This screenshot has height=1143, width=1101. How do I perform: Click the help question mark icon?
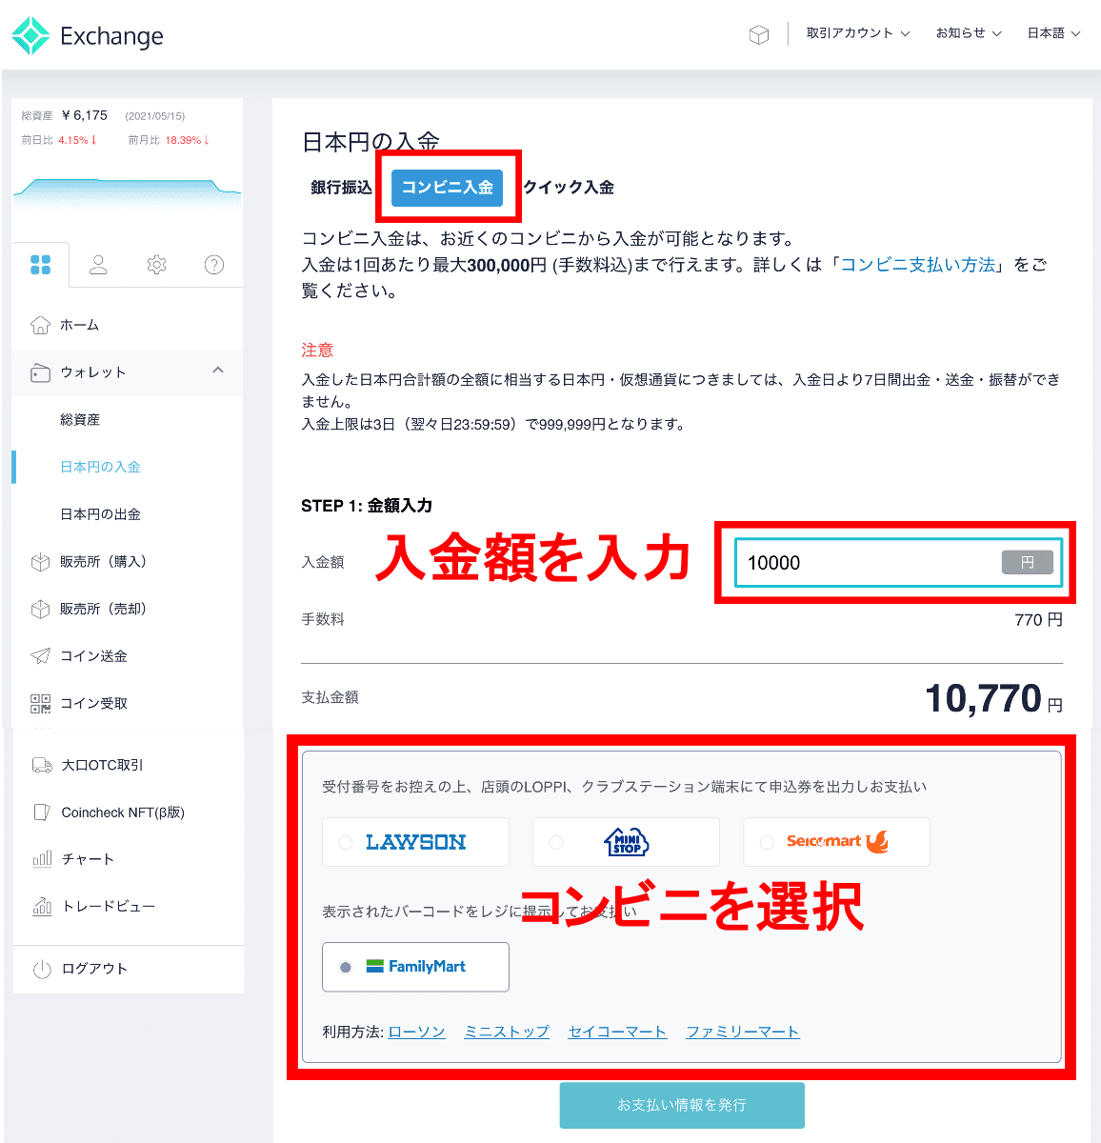pyautogui.click(x=214, y=265)
